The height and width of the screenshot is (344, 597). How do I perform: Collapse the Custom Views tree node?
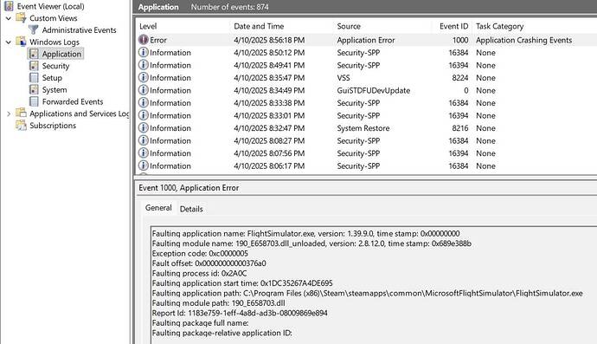coord(9,18)
